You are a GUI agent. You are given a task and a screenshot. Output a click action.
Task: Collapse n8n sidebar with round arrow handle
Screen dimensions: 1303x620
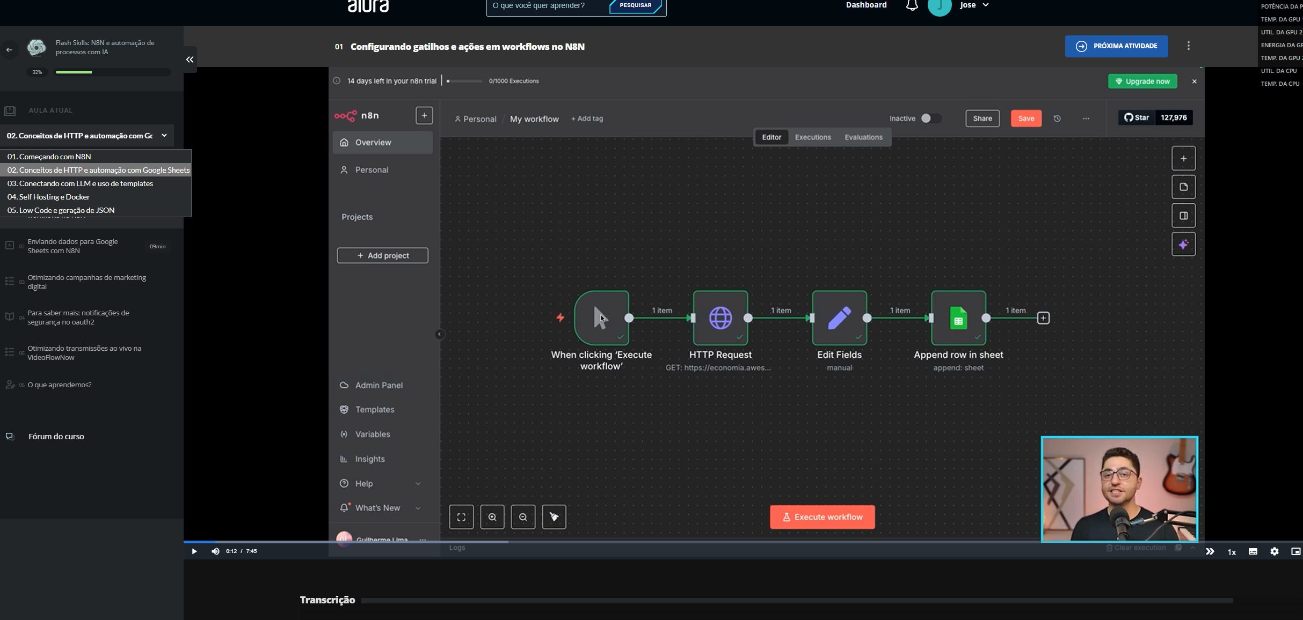pyautogui.click(x=439, y=335)
